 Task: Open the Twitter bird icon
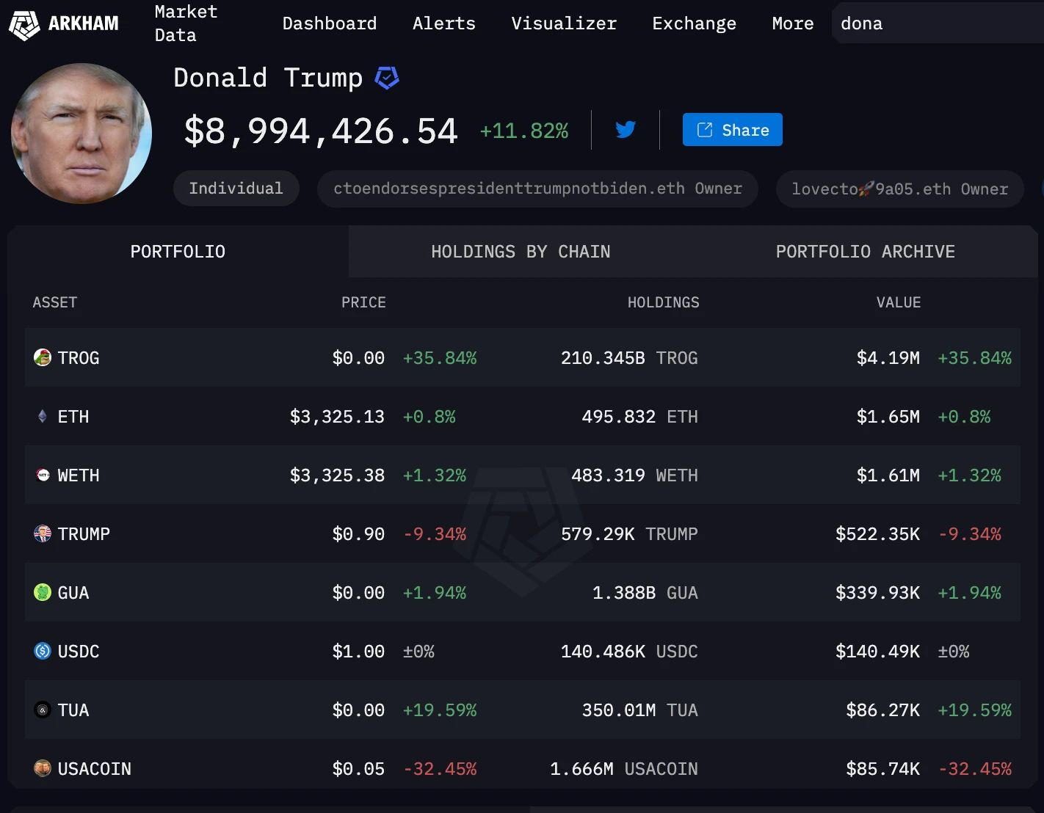pos(625,129)
